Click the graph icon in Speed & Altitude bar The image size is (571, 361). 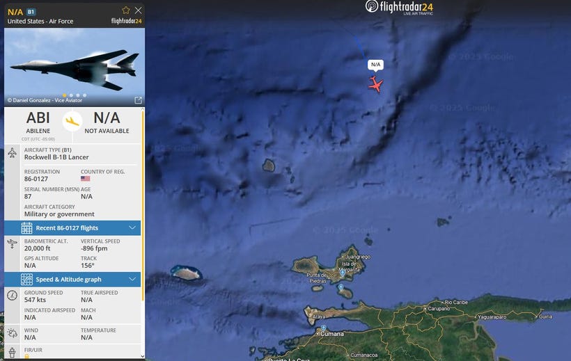(x=26, y=280)
